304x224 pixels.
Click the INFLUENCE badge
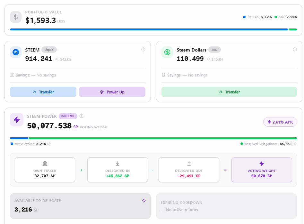point(68,116)
